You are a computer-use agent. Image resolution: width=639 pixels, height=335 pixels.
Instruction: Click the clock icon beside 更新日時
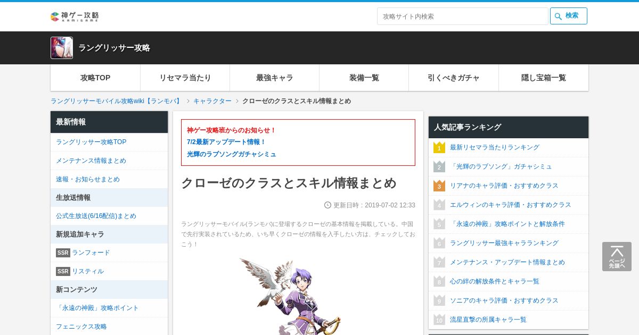(328, 205)
